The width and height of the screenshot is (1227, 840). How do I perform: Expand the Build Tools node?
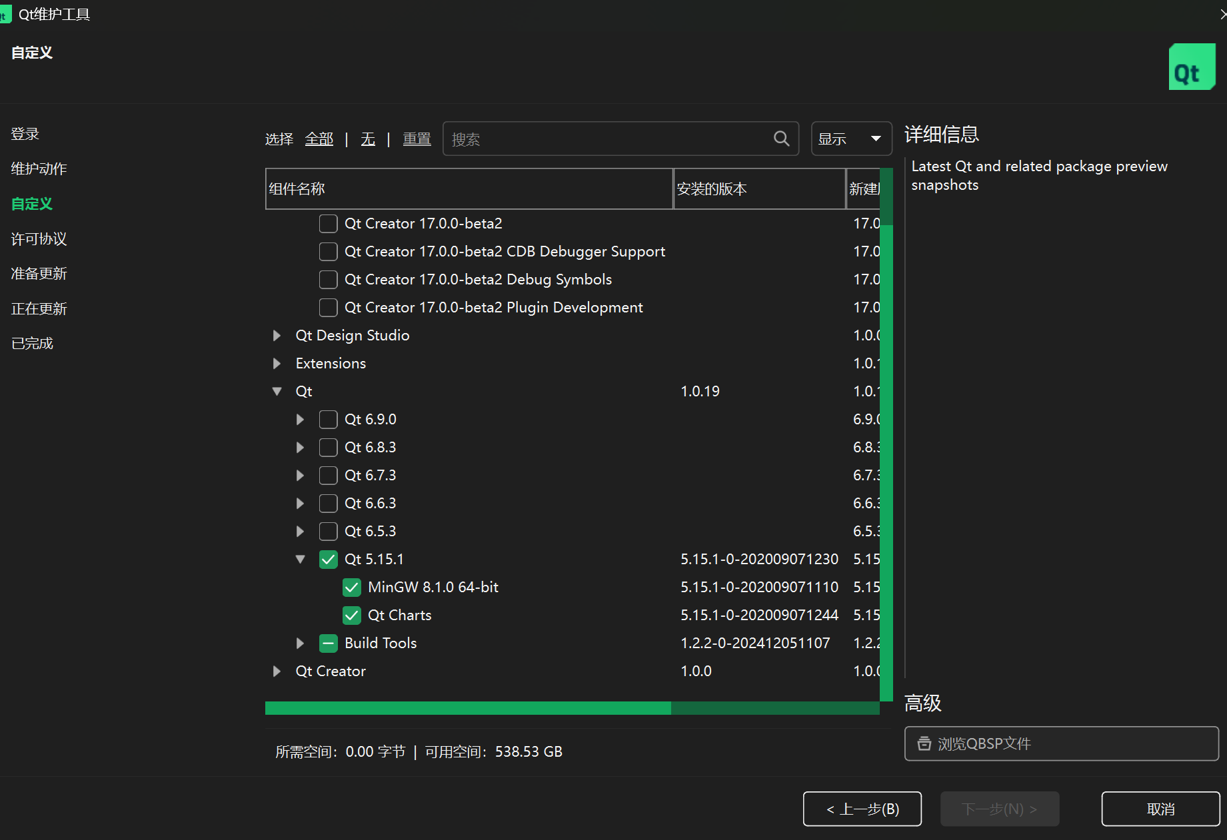(300, 643)
